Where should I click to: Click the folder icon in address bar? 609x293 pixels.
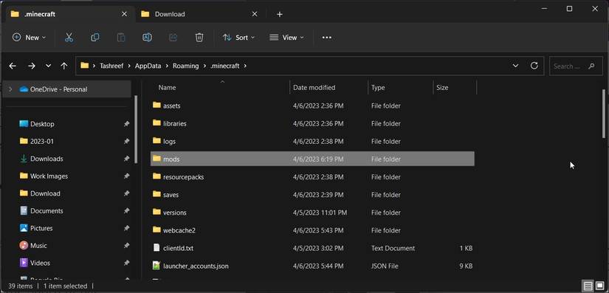[x=84, y=66]
